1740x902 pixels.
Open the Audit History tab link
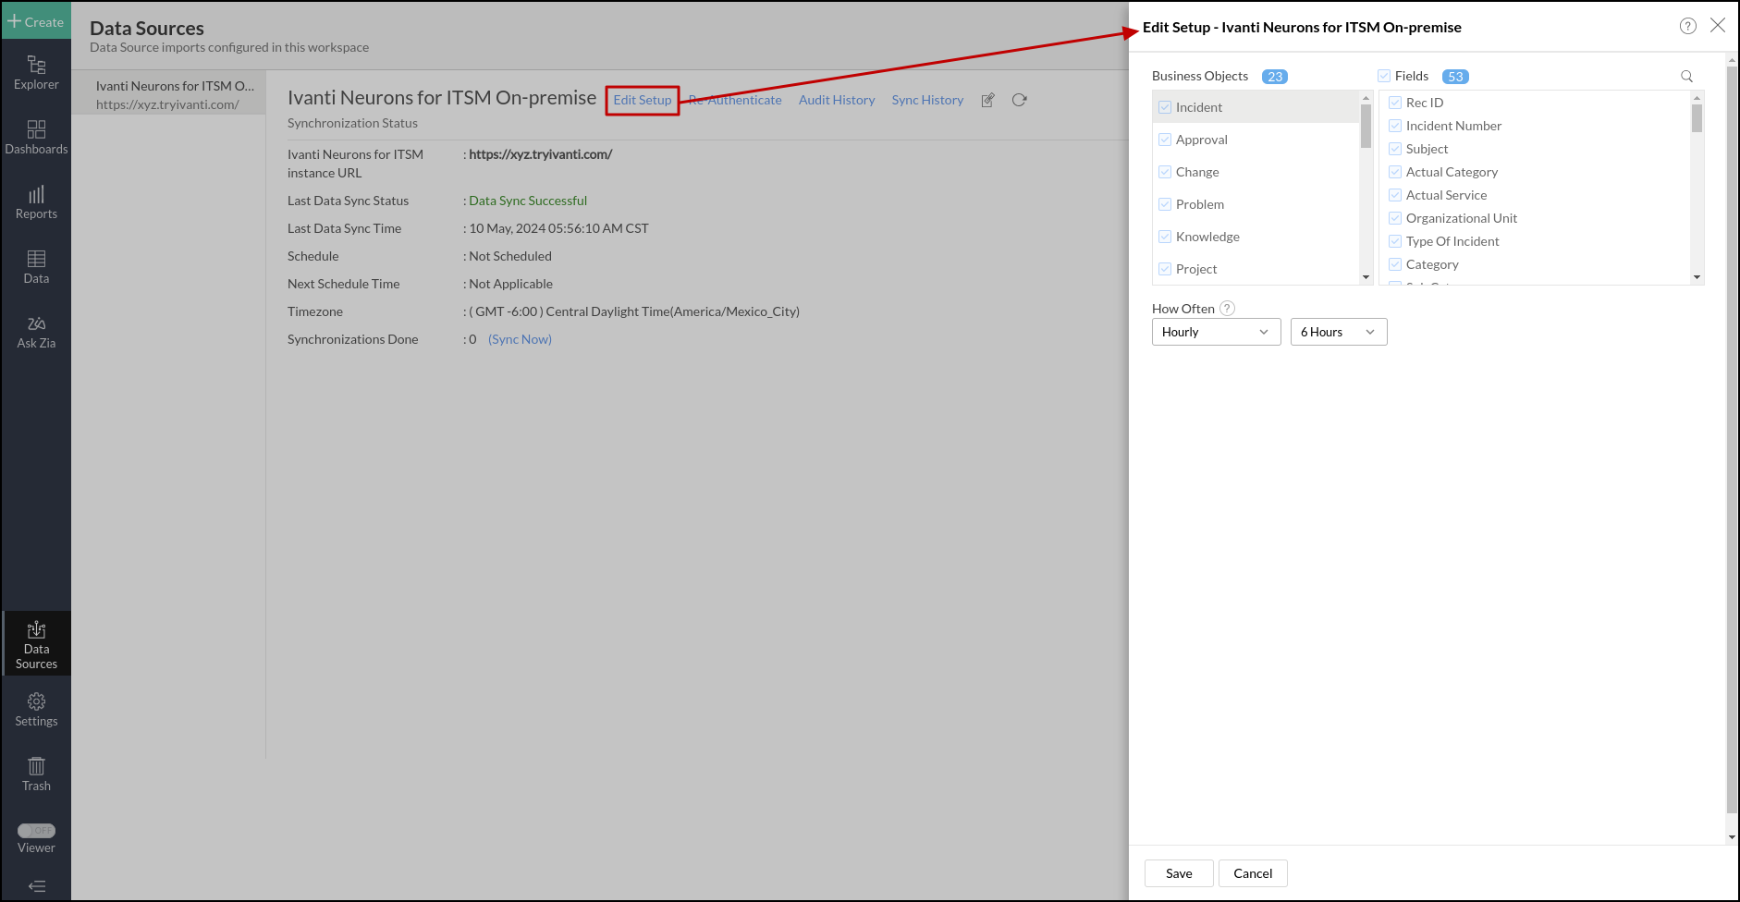click(x=836, y=100)
